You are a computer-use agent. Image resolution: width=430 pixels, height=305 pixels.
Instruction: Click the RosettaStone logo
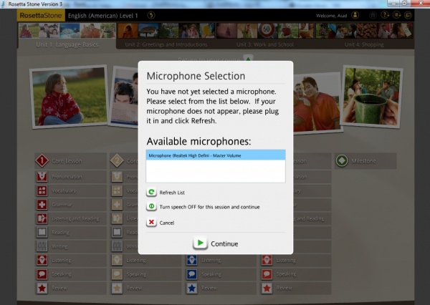[41, 16]
